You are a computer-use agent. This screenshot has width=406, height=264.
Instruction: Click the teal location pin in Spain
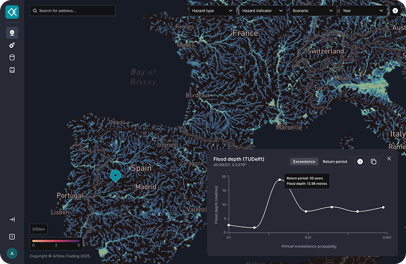[x=115, y=175]
